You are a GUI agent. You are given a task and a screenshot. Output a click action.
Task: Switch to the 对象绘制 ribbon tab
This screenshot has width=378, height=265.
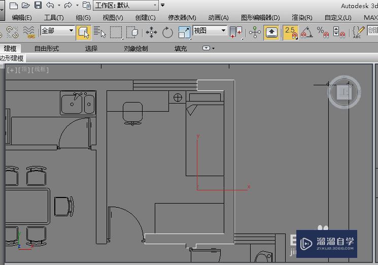tap(135, 49)
